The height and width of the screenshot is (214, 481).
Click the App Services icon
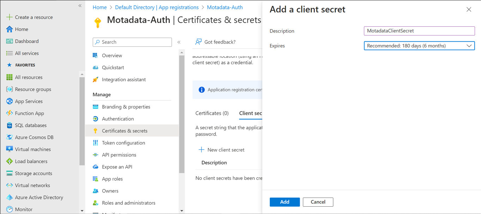tap(10, 101)
